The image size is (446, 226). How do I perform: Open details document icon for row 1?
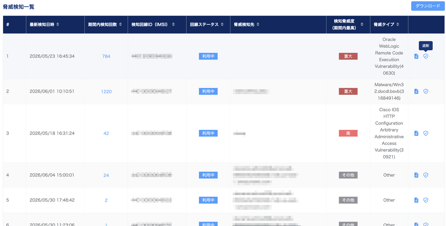point(416,56)
